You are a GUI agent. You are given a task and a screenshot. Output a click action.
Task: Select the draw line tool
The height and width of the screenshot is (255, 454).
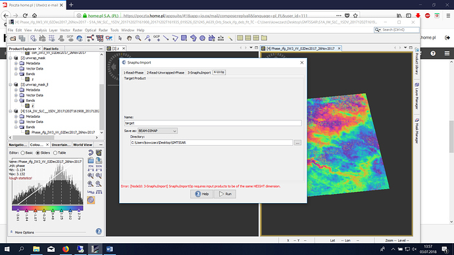[x=166, y=38]
